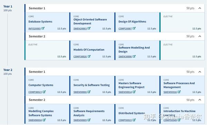Screen dimensions: 207x125
Task: Collapse Year 2 Semester 2 chevron
Action: tap(200, 100)
